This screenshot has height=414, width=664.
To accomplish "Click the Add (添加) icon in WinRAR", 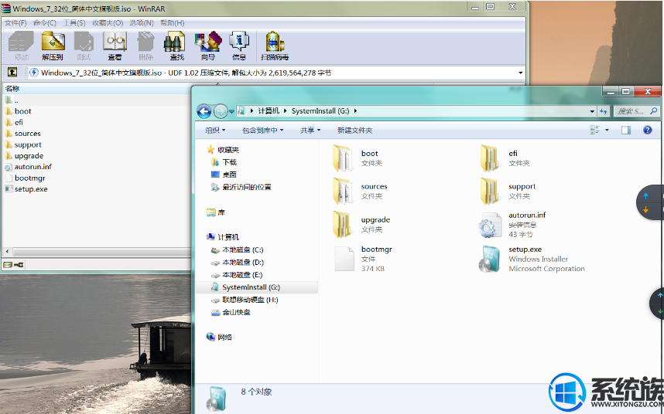I will [21, 46].
